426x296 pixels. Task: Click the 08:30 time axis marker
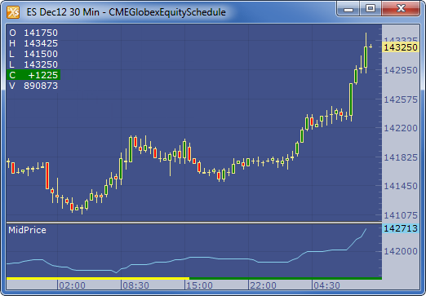point(135,285)
